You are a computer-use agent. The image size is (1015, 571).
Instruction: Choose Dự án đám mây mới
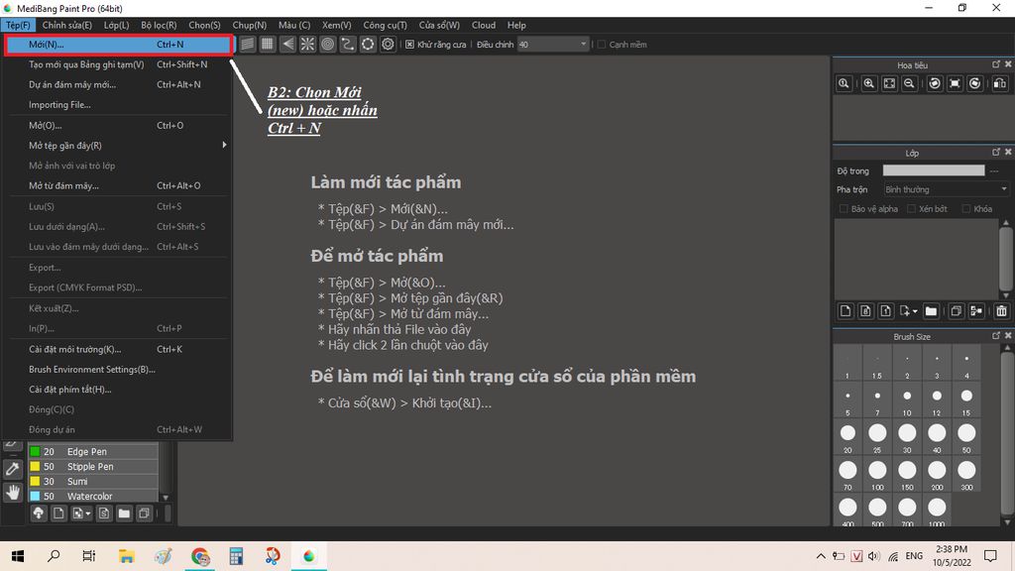tap(119, 84)
